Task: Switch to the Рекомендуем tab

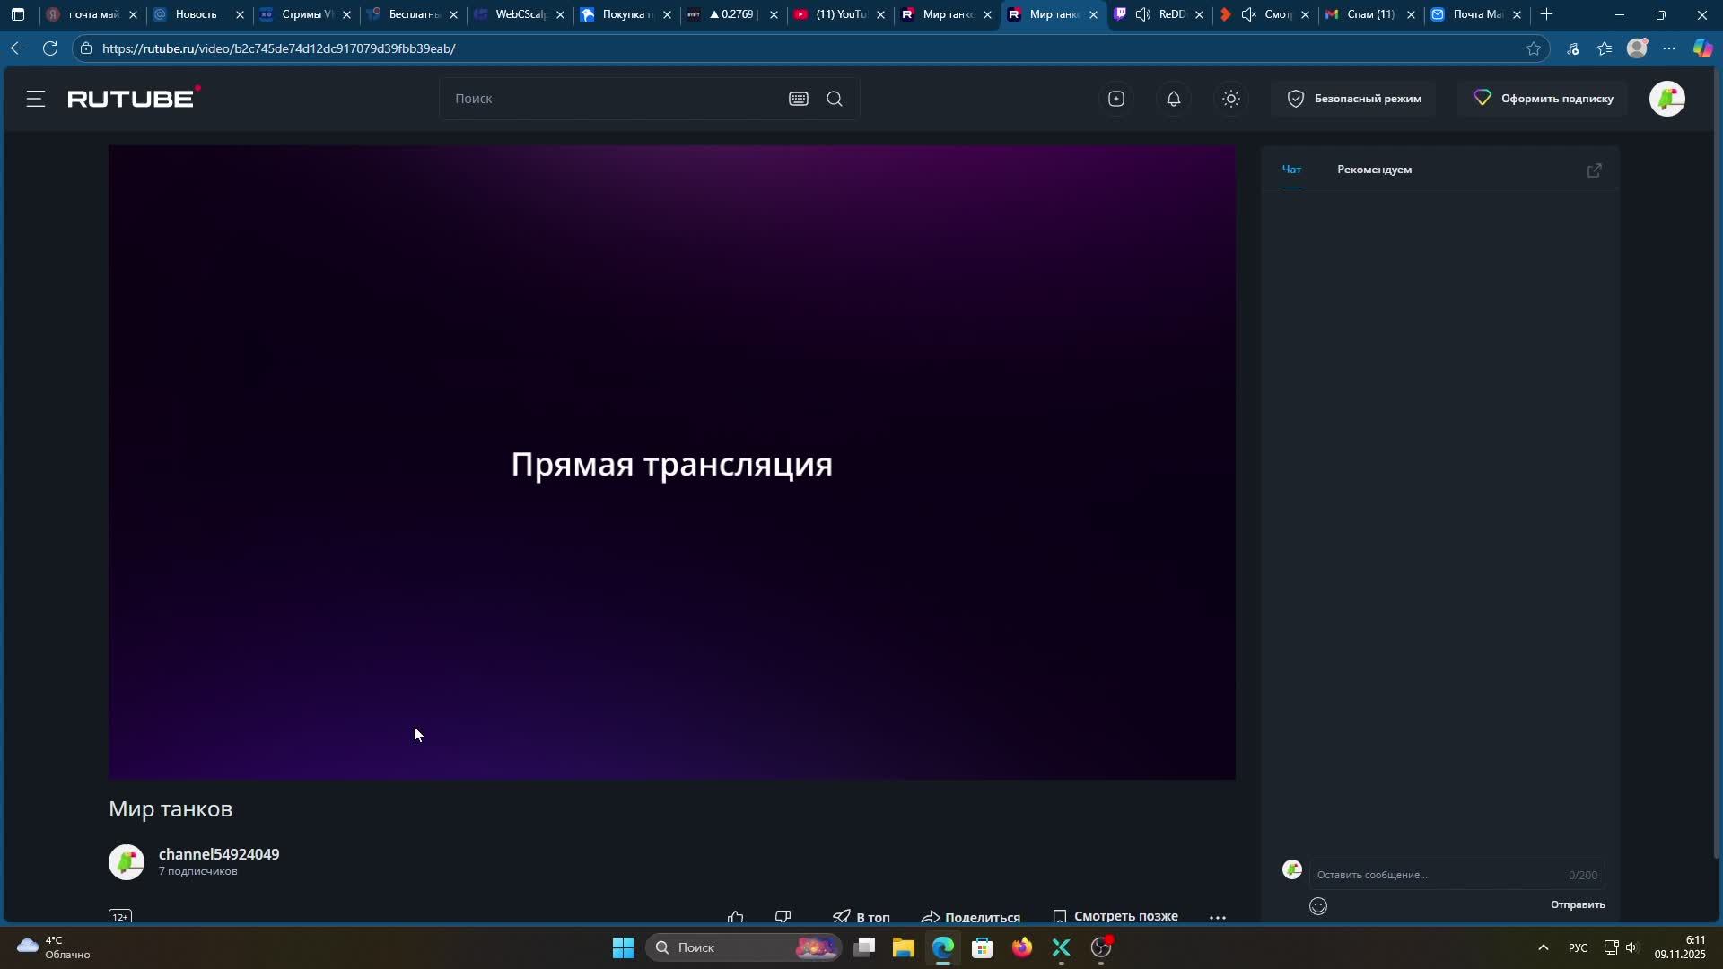Action: (1374, 170)
